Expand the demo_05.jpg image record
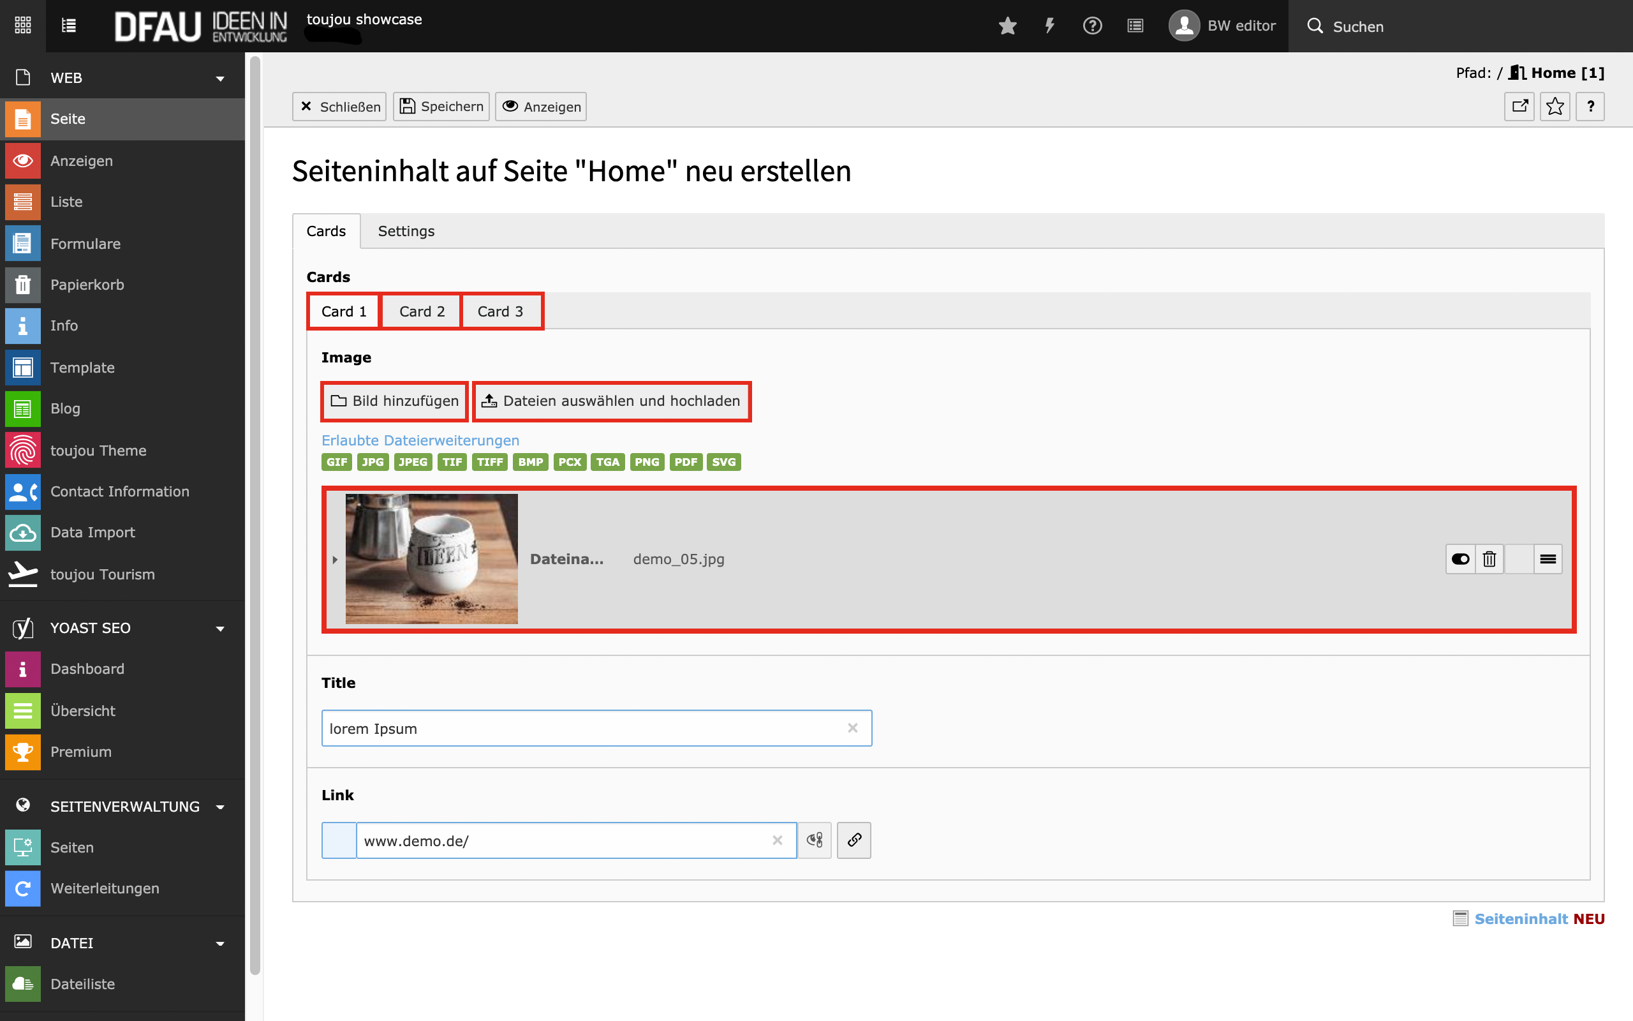1633x1021 pixels. [335, 560]
